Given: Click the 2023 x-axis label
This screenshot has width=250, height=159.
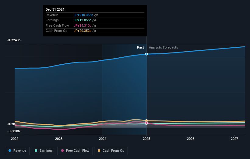Looking at the screenshot, I should coord(59,139).
